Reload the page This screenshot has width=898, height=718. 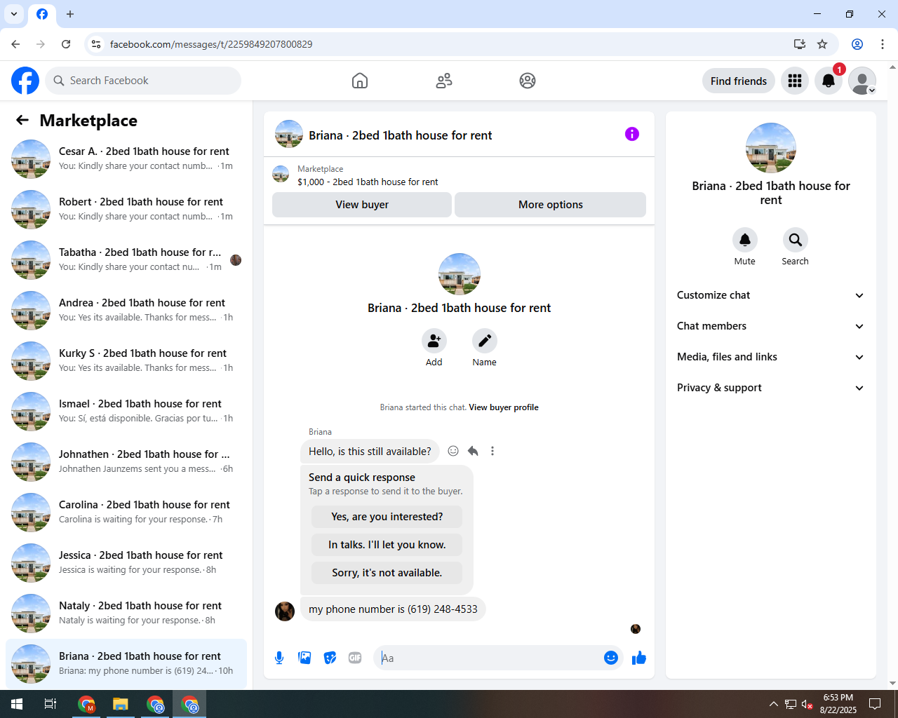[x=66, y=44]
